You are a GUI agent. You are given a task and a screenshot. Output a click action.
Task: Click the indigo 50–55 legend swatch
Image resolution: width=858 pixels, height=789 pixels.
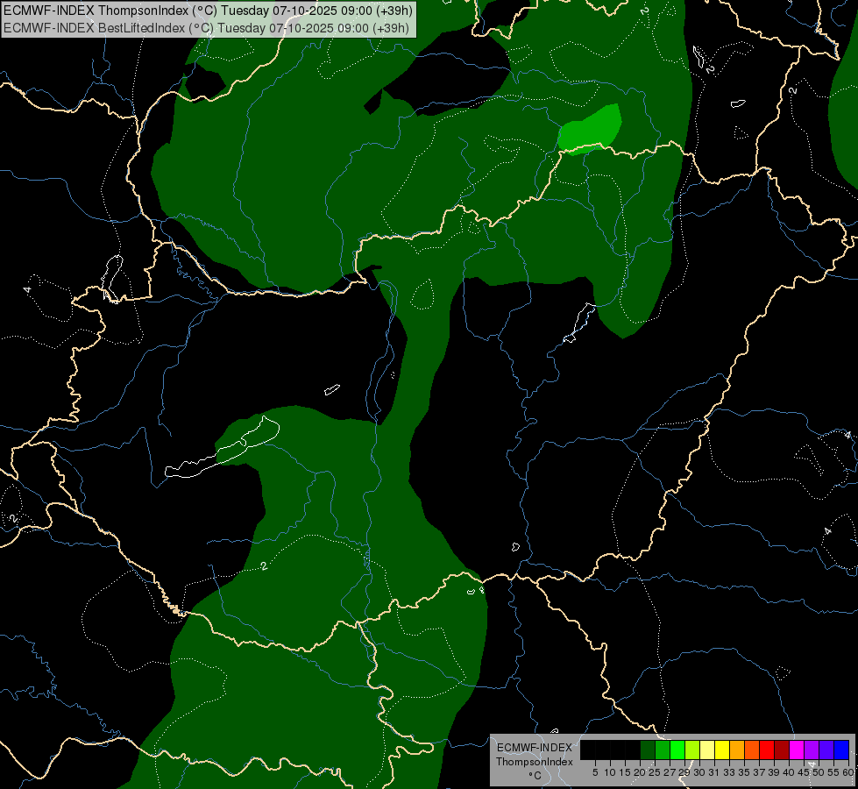pyautogui.click(x=826, y=750)
